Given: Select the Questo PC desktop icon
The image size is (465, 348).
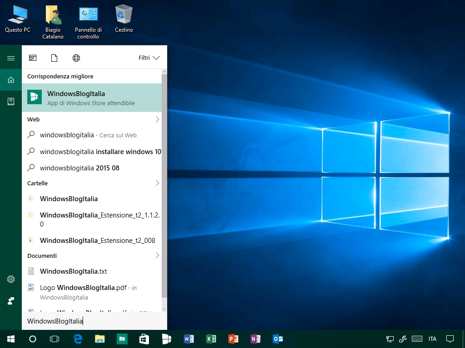Looking at the screenshot, I should pos(18,19).
